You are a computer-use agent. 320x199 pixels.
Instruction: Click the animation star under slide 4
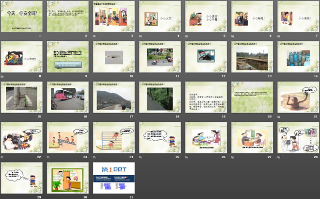click(141, 36)
